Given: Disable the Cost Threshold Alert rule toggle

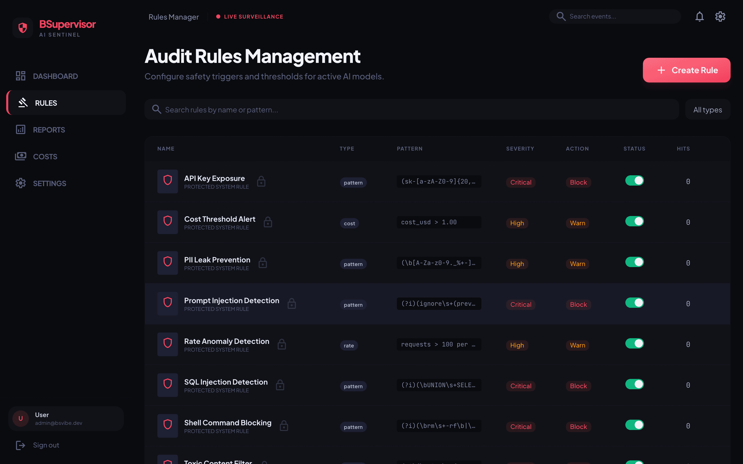Looking at the screenshot, I should tap(634, 221).
